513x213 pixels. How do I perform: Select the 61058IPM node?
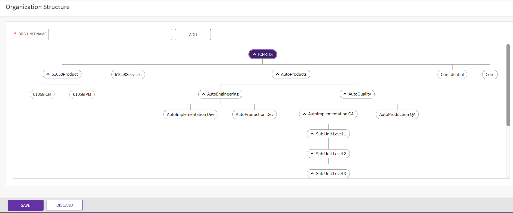click(x=82, y=94)
